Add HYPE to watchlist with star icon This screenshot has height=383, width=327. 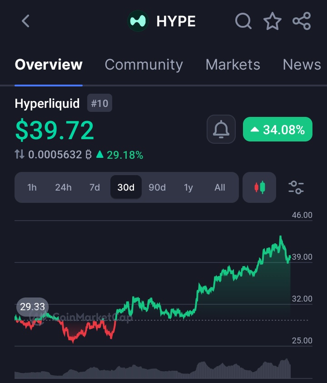coord(272,21)
